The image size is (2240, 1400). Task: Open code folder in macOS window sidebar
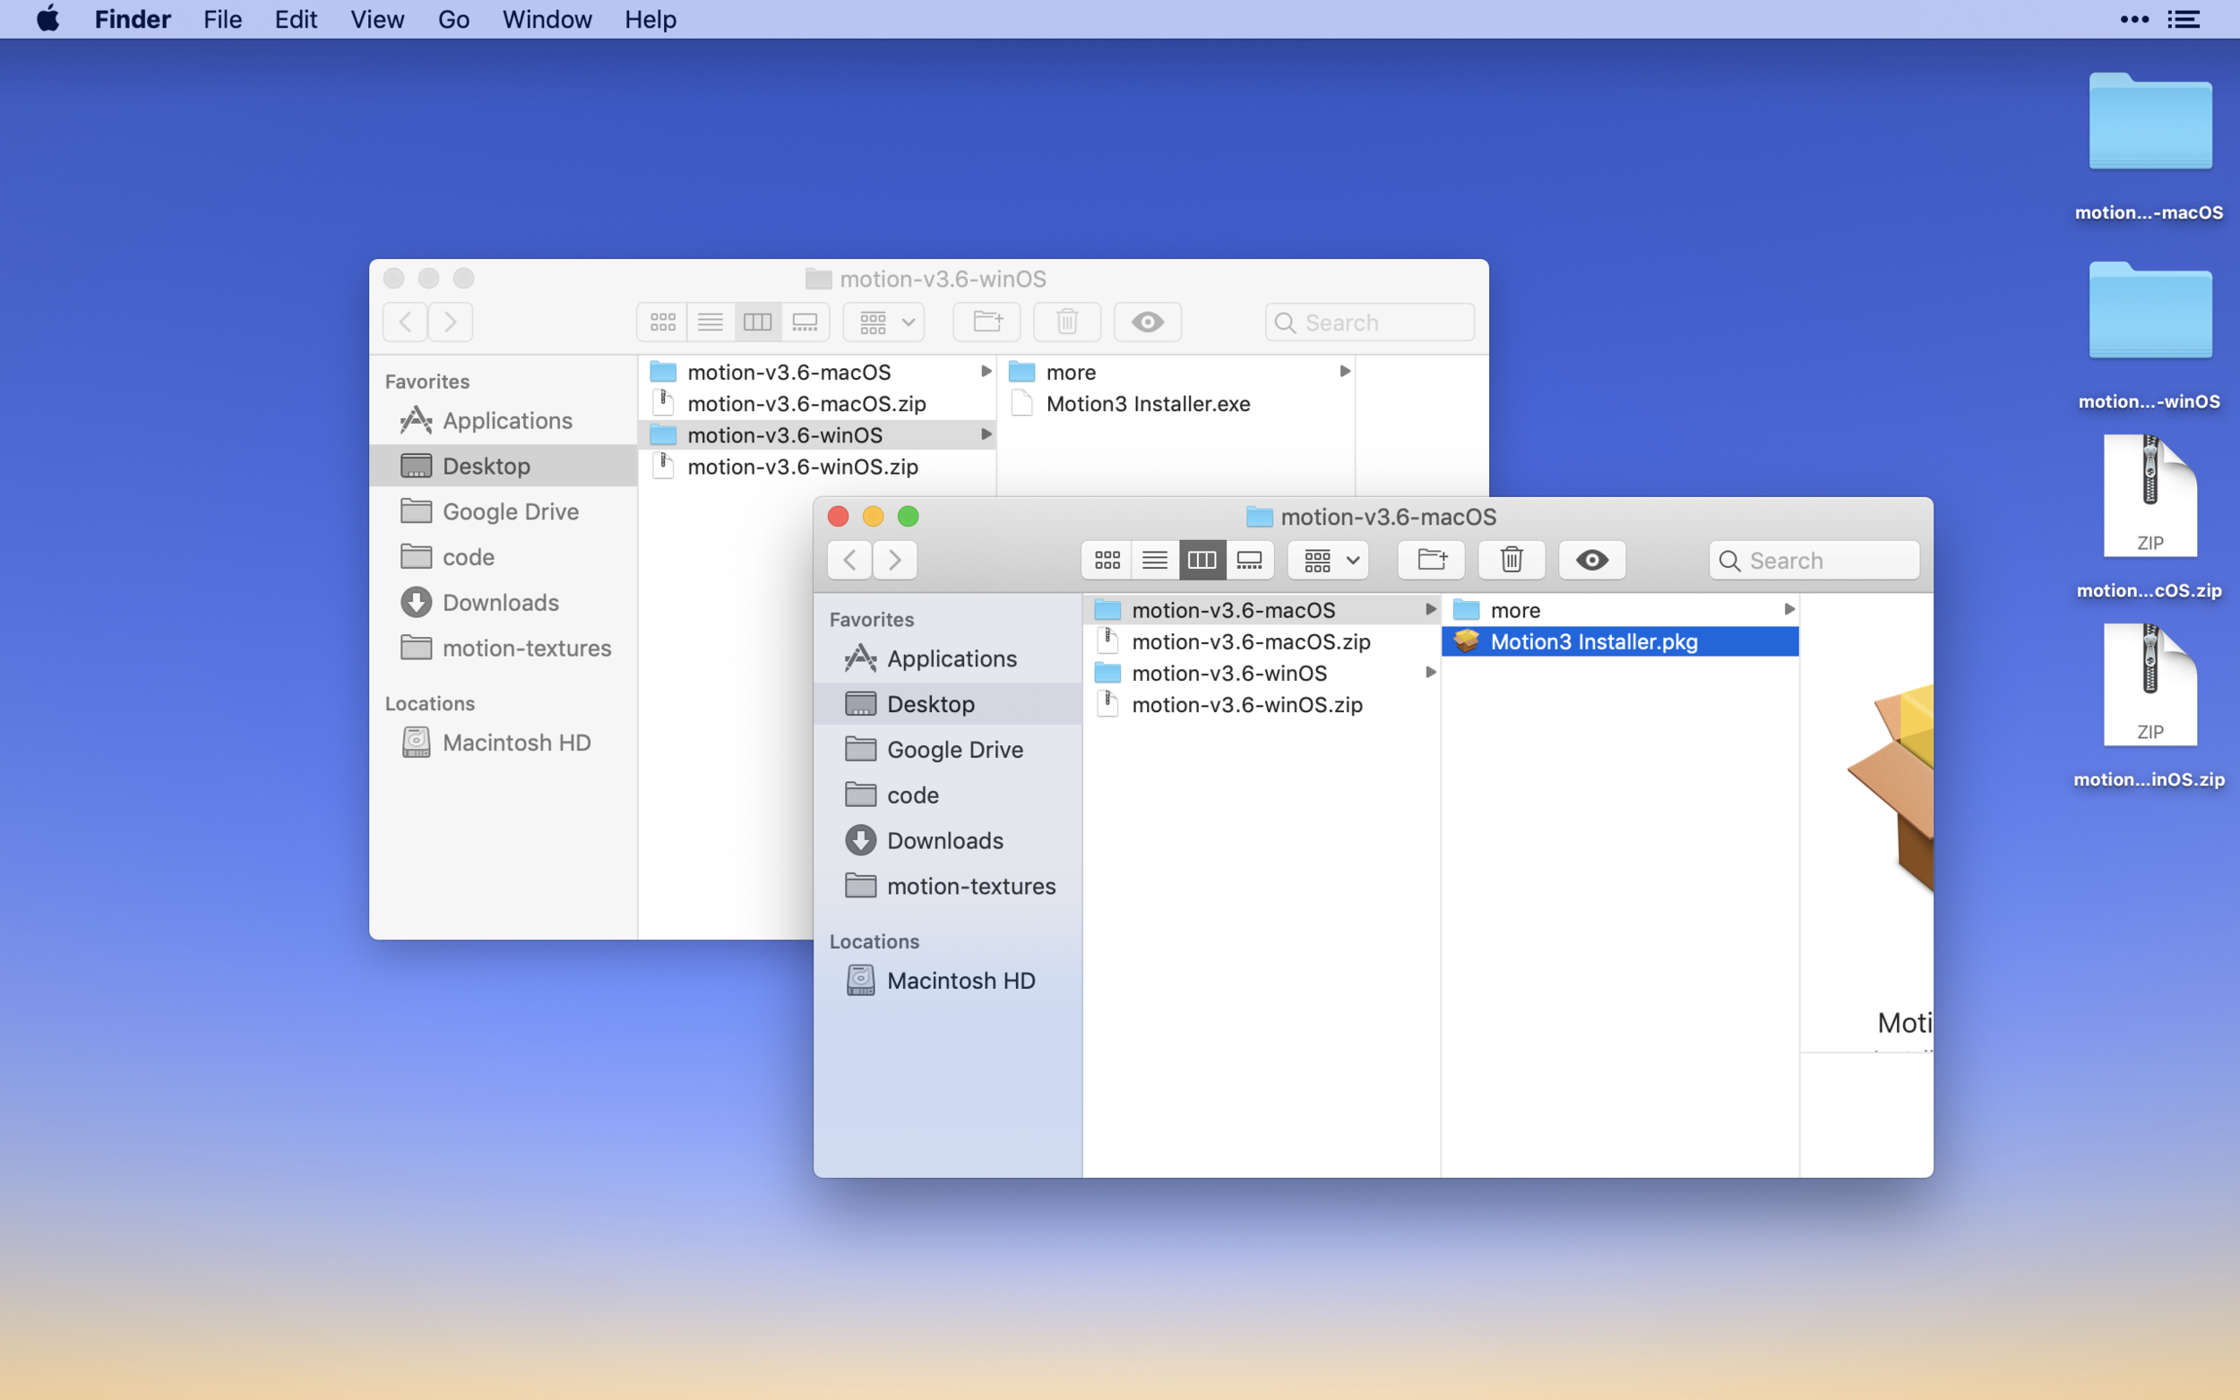coord(947,794)
